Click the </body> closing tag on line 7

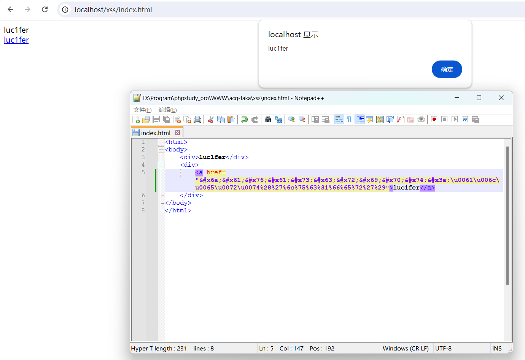tap(178, 203)
